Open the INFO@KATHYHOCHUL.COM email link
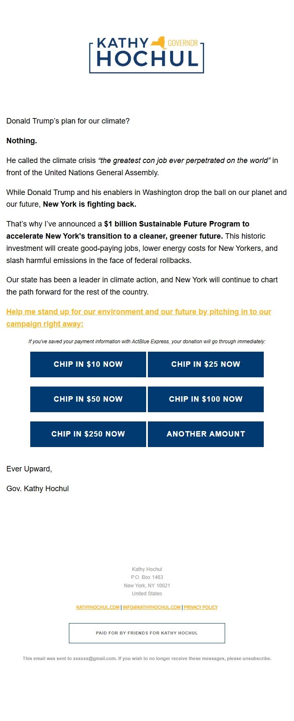Viewport: 294px width, 721px height. [152, 607]
